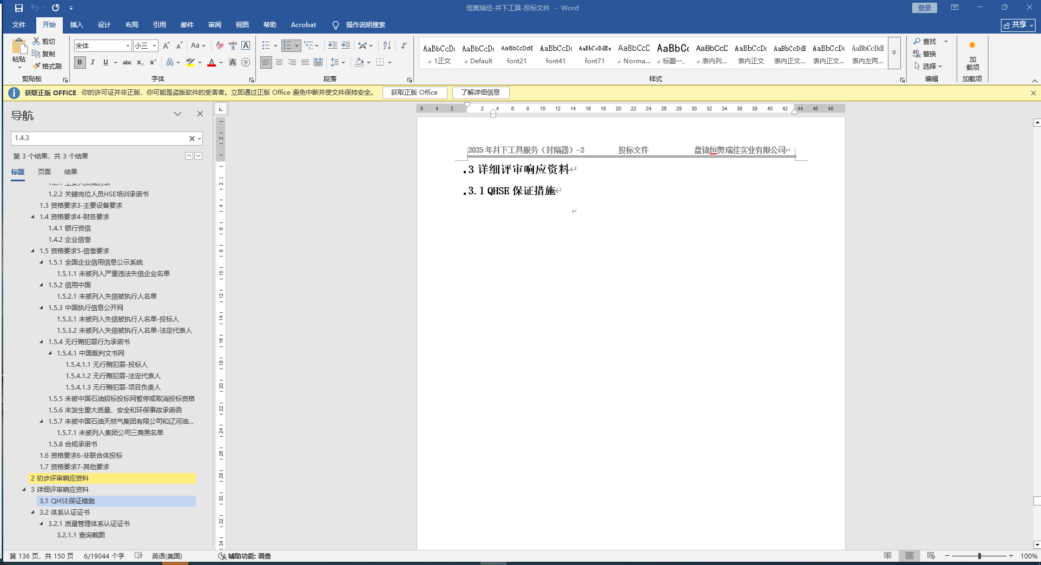Decrease paragraph indent

(x=332, y=46)
